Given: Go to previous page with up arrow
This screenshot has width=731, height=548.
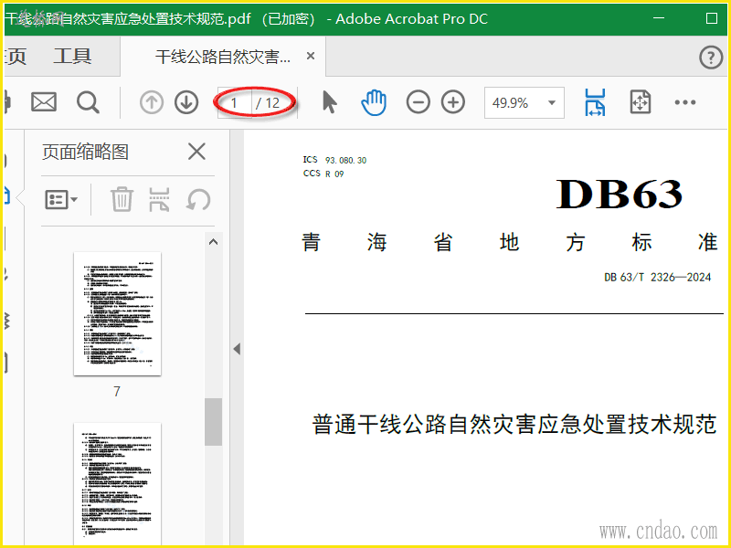Looking at the screenshot, I should pos(152,102).
